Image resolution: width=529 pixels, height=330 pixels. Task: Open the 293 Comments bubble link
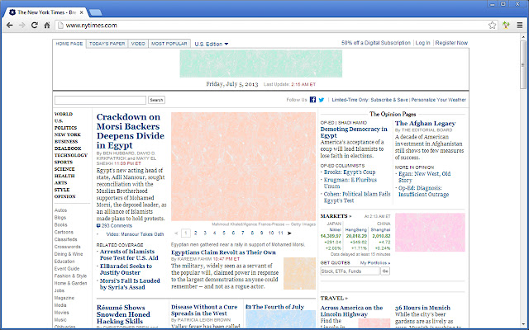[114, 225]
